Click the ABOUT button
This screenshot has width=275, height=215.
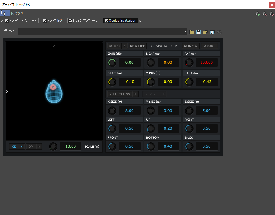click(209, 46)
